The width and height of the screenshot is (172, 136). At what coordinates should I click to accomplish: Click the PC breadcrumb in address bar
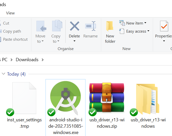tap(5, 60)
